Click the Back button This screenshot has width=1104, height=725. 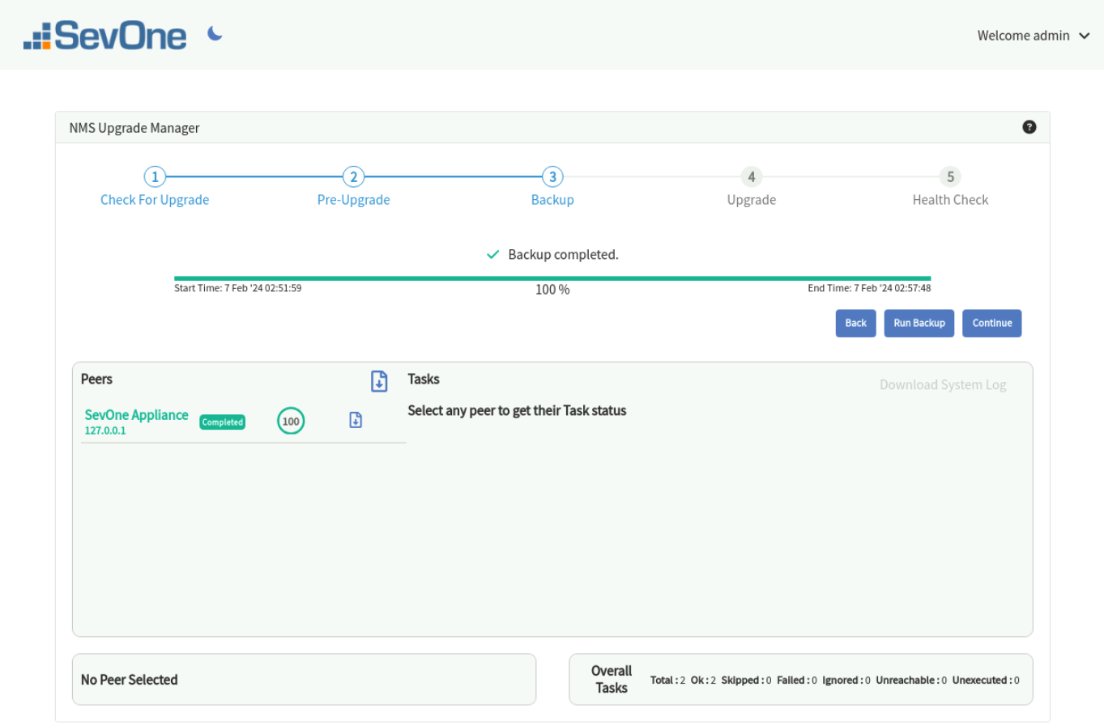(x=856, y=323)
